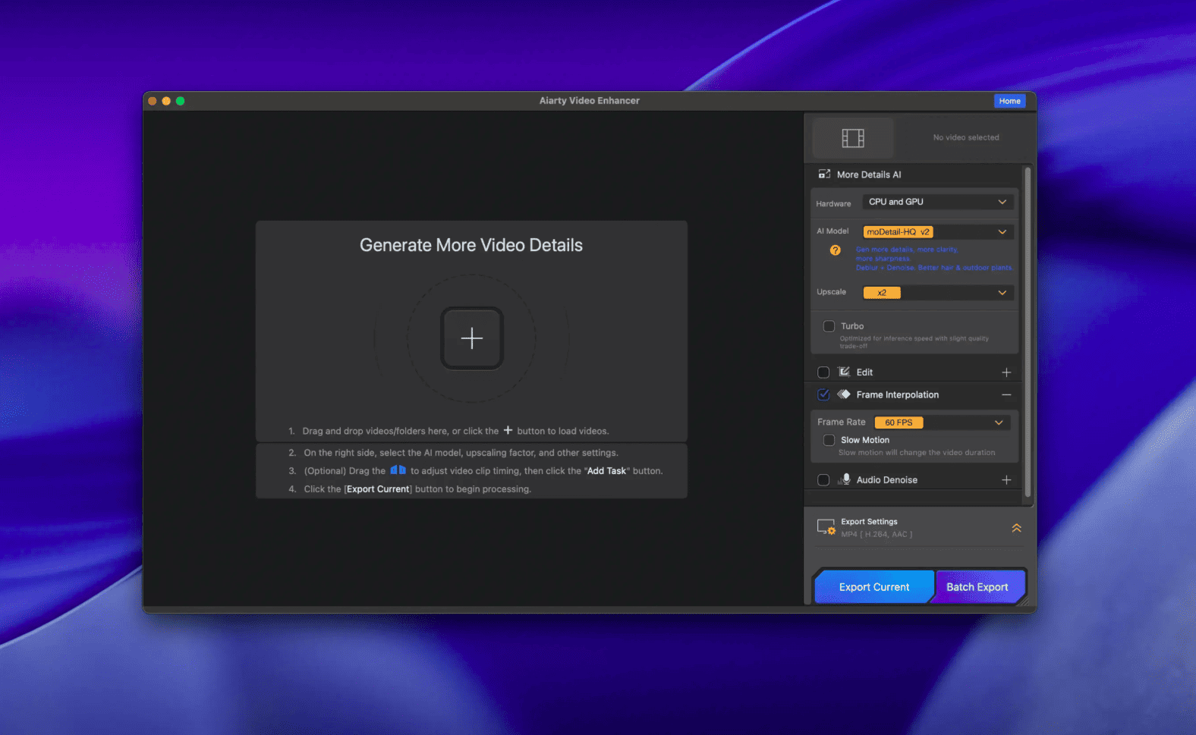
Task: Click the plus icon to load videos
Action: (472, 338)
